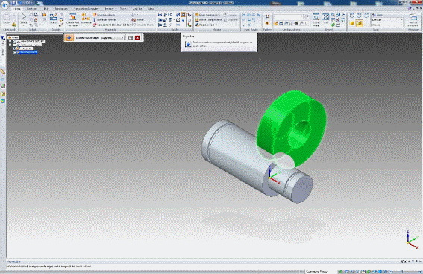Click the Solid Edge application button
Viewport: 423px width, 274px height.
(x=5, y=5)
